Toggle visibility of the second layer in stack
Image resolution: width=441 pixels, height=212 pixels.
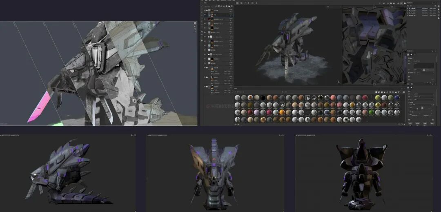click(205, 15)
